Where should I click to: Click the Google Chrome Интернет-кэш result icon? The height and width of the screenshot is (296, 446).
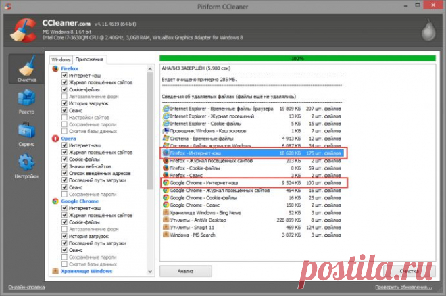point(166,183)
